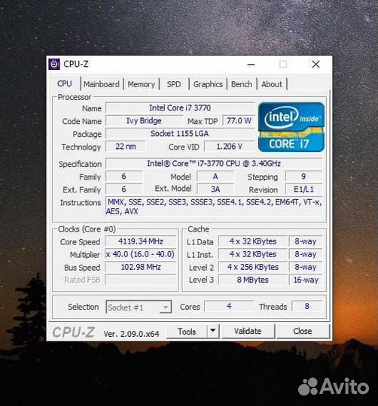Image resolution: width=378 pixels, height=406 pixels.
Task: Click the Specification field i7-3770 CPU @ 3.40GHz
Action: click(x=214, y=164)
